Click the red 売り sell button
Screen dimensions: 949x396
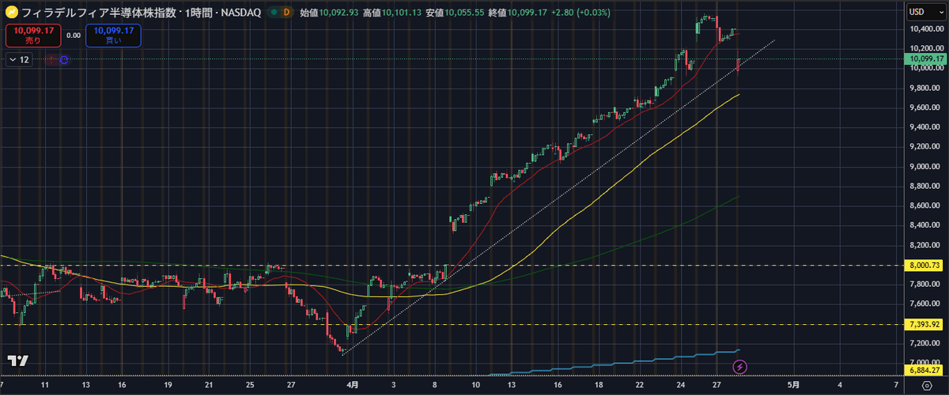[x=32, y=36]
